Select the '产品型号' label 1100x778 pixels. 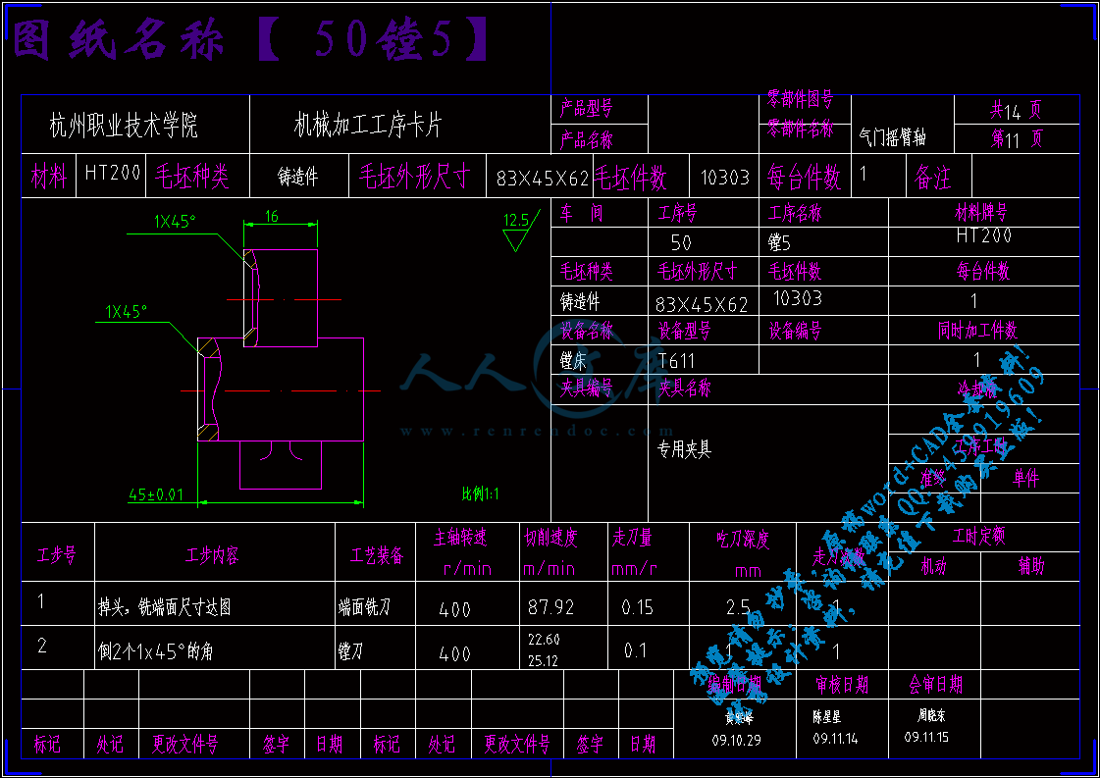[586, 108]
